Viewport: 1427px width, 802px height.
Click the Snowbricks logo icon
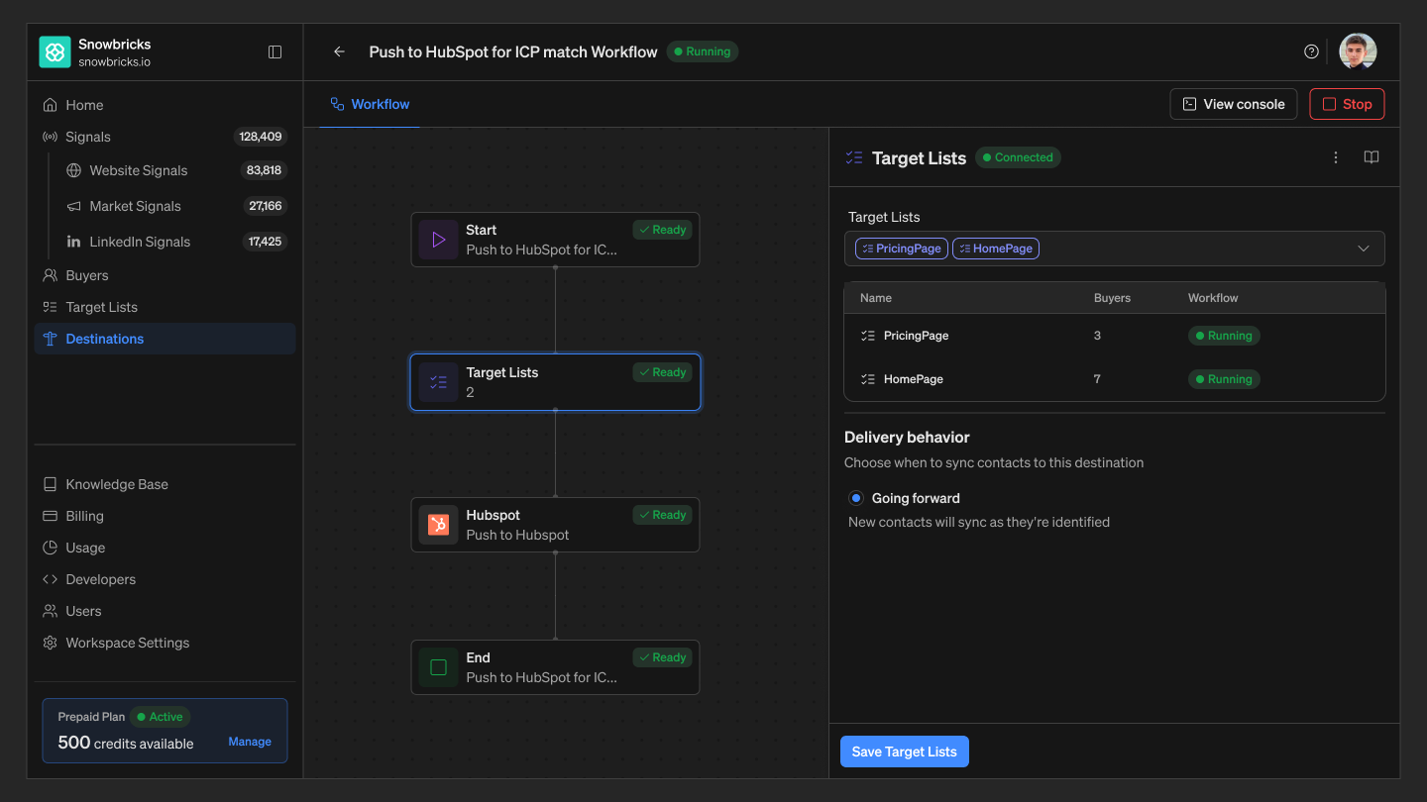tap(55, 52)
